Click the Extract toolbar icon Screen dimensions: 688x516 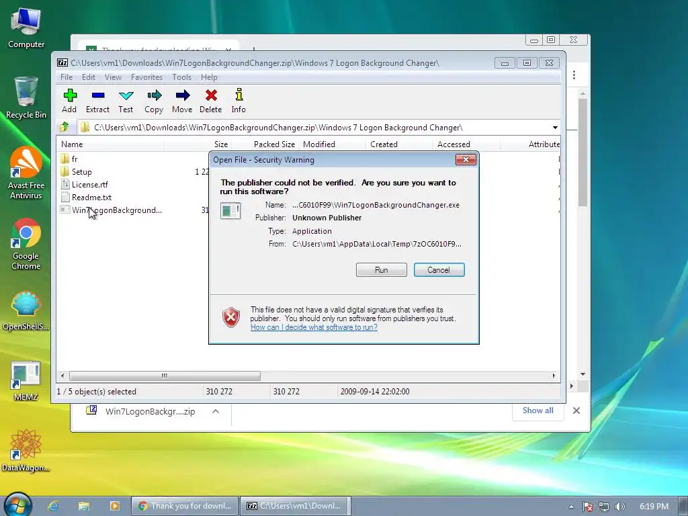97,101
